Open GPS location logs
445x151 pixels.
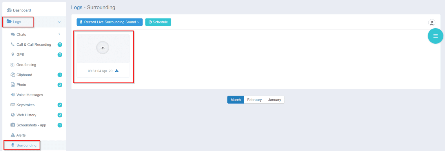[x=20, y=55]
